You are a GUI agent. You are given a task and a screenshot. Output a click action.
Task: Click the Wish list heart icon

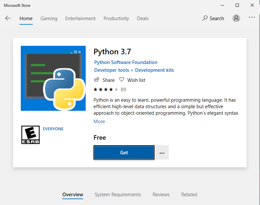point(121,80)
